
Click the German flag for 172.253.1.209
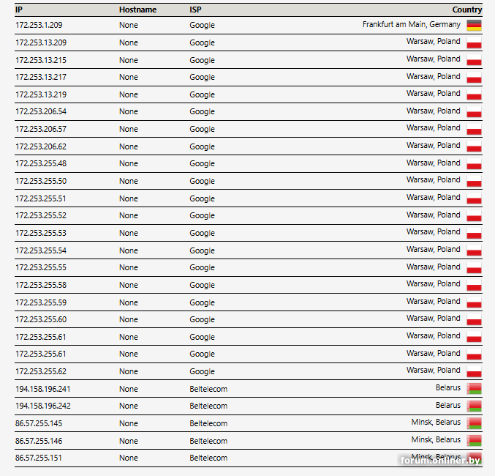click(474, 25)
